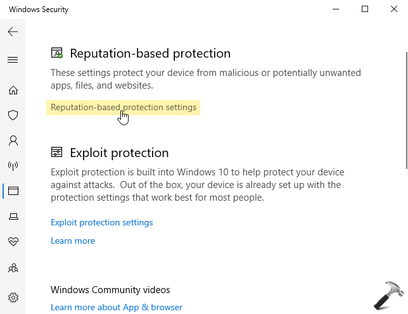Open Settings gear icon in sidebar

[13, 298]
